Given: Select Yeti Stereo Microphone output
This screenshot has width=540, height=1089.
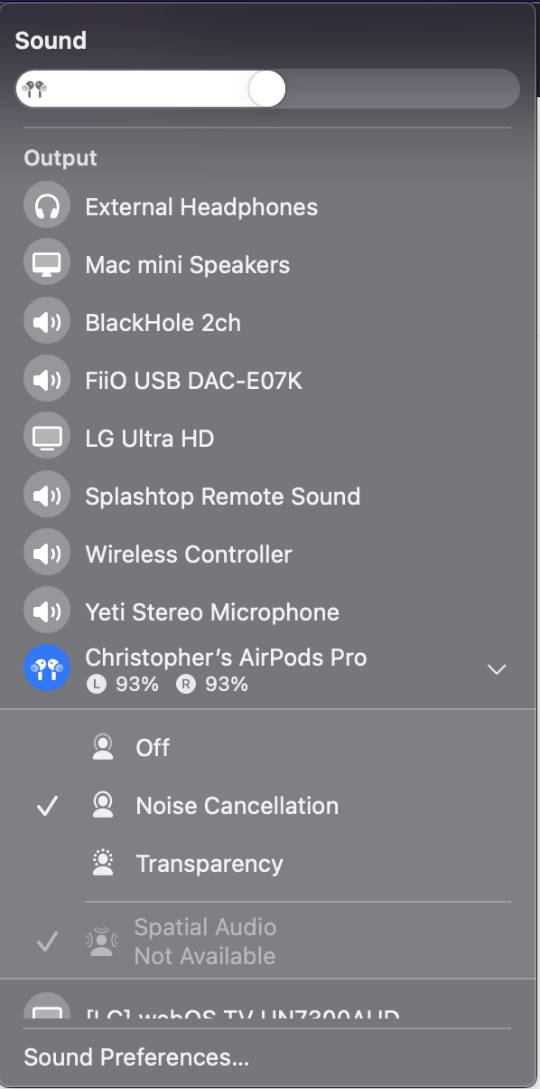Looking at the screenshot, I should 269,612.
